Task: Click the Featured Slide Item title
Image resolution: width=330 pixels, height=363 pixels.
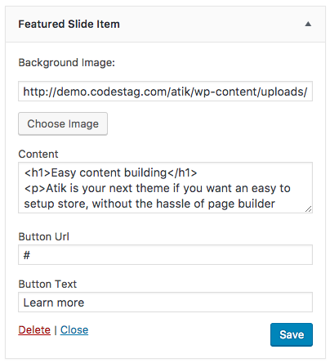Action: pyautogui.click(x=69, y=25)
